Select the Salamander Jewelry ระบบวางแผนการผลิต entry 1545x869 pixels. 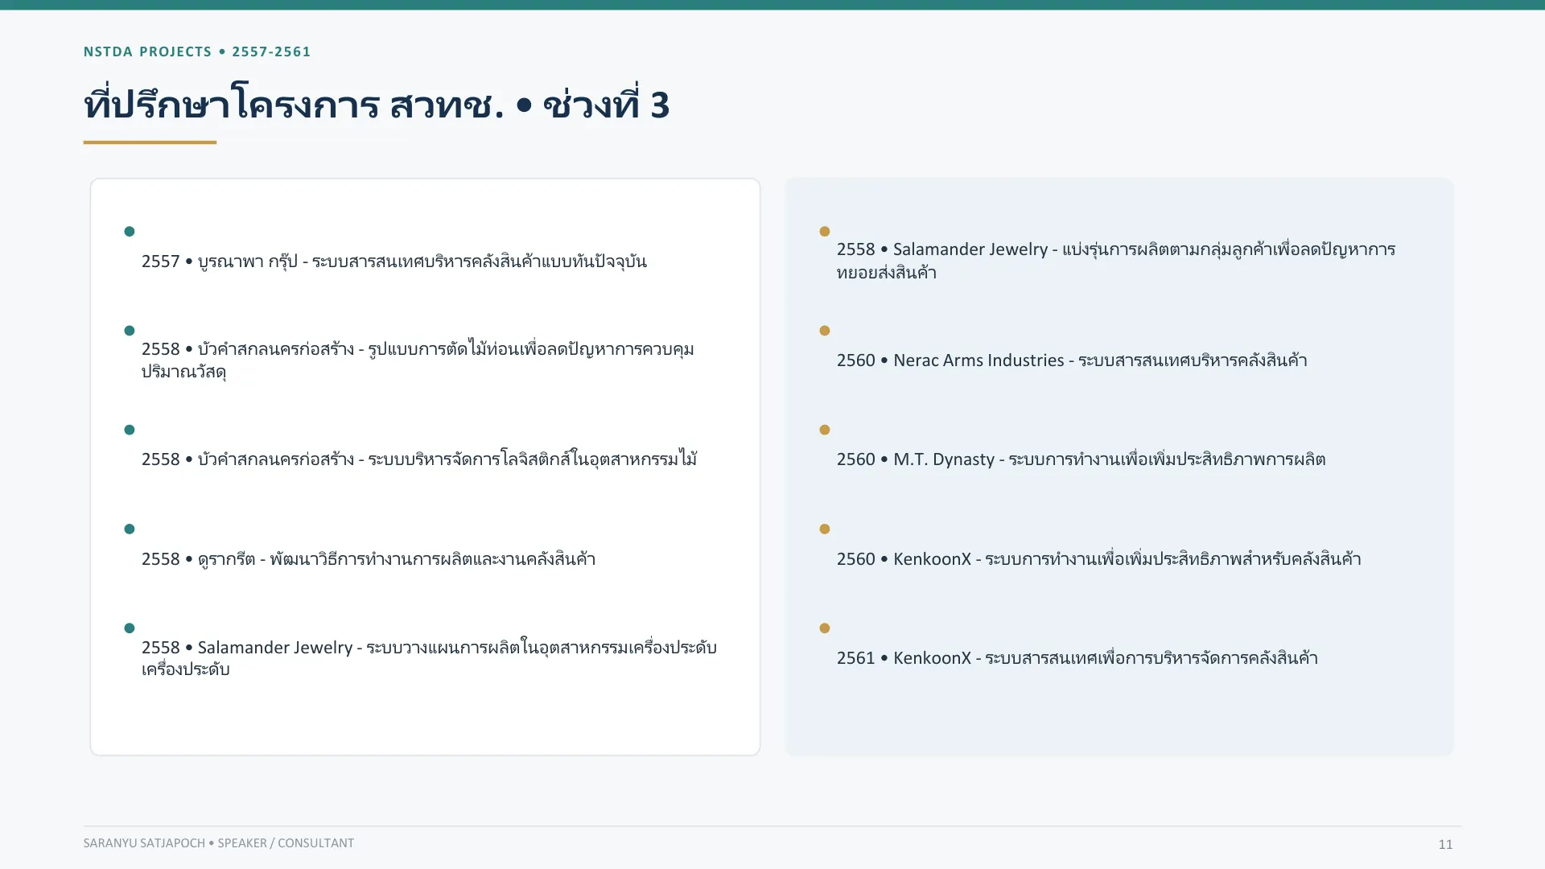tap(429, 658)
